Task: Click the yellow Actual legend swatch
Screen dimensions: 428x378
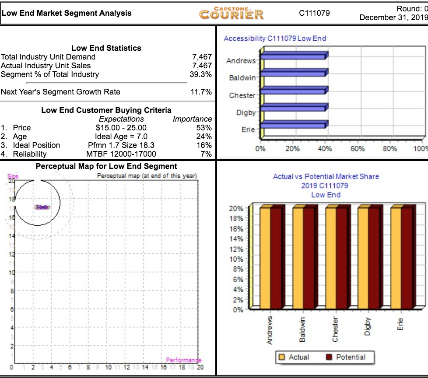Action: point(281,357)
